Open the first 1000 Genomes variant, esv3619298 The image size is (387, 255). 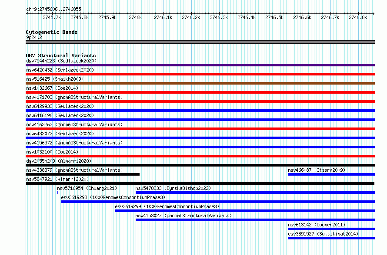(x=113, y=197)
